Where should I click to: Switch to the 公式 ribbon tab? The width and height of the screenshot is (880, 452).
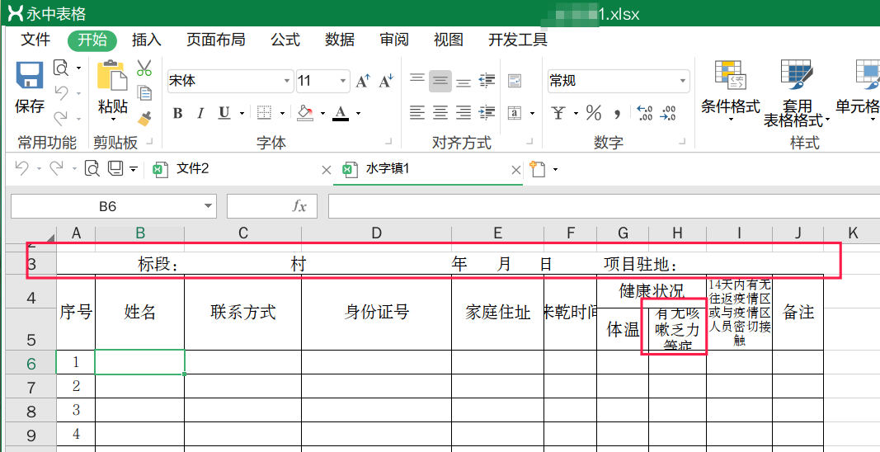click(285, 40)
